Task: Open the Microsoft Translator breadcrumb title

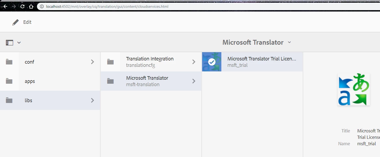Action: tap(253, 42)
